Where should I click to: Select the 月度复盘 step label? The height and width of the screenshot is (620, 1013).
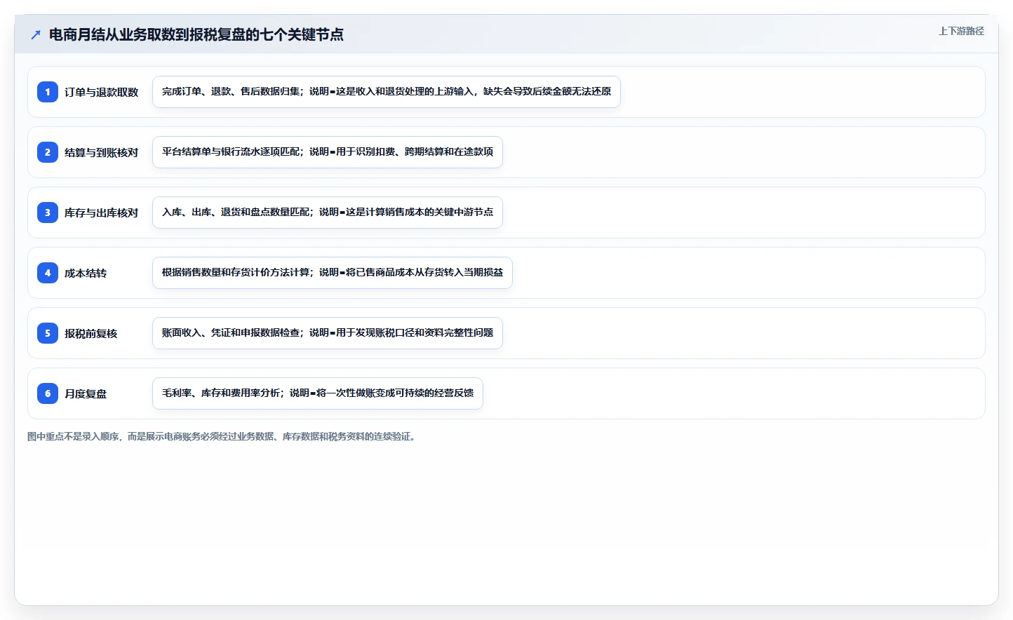(86, 393)
